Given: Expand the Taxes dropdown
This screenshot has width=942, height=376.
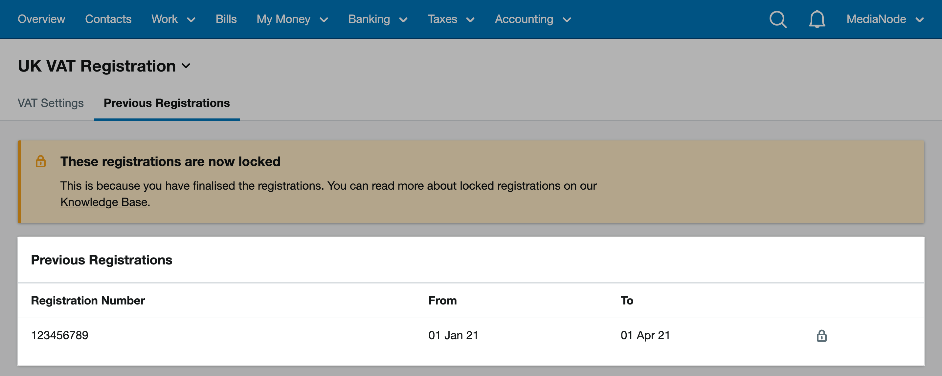Looking at the screenshot, I should click(451, 19).
